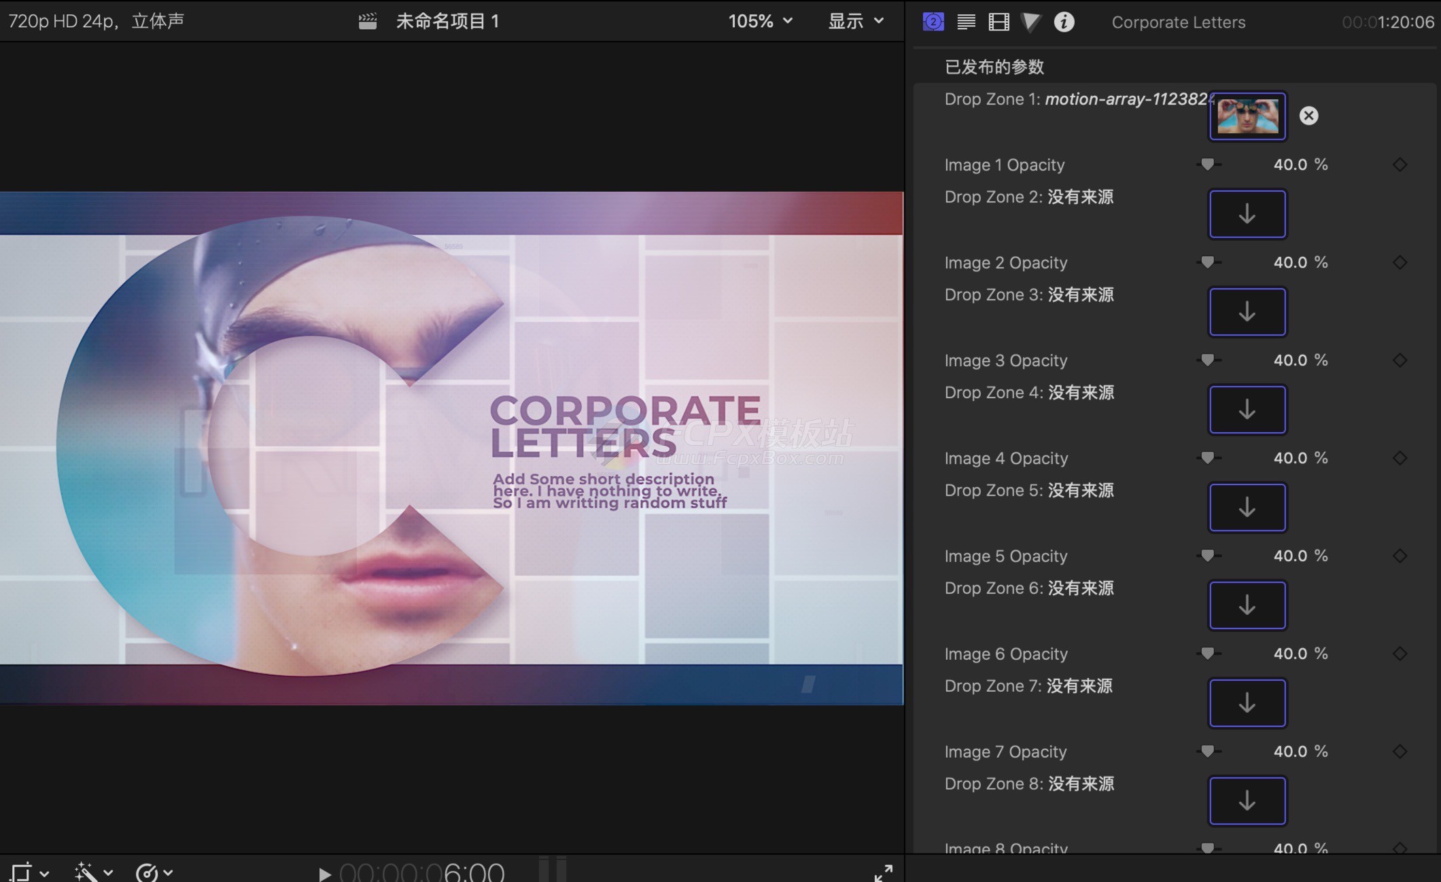Image resolution: width=1441 pixels, height=882 pixels.
Task: Click the Drop Zone 2 well
Action: pyautogui.click(x=1247, y=214)
